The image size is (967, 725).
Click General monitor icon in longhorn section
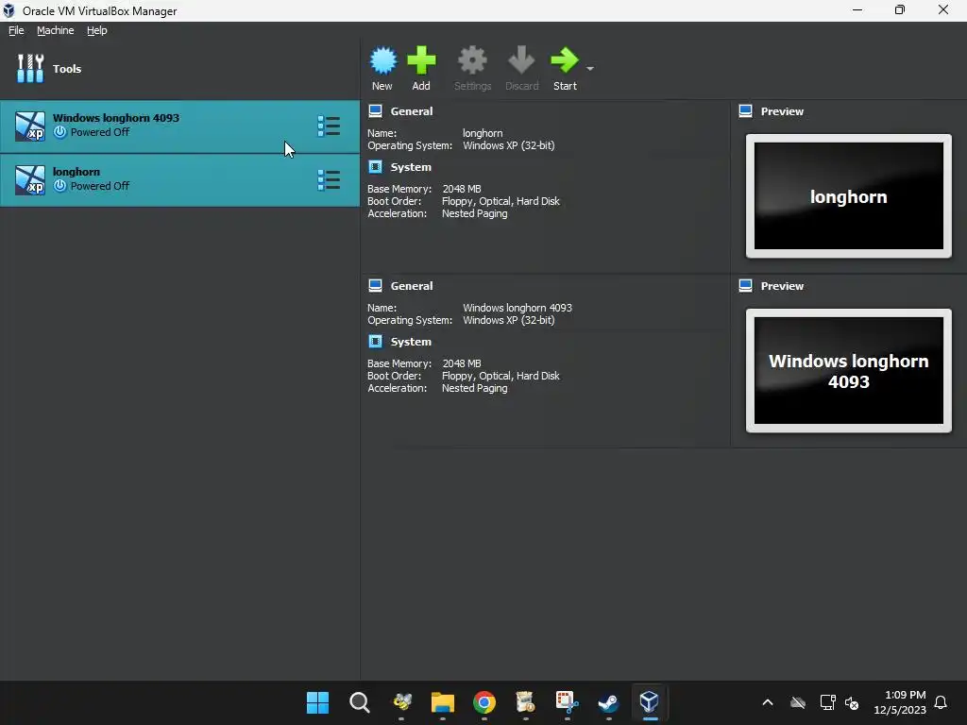pos(375,111)
